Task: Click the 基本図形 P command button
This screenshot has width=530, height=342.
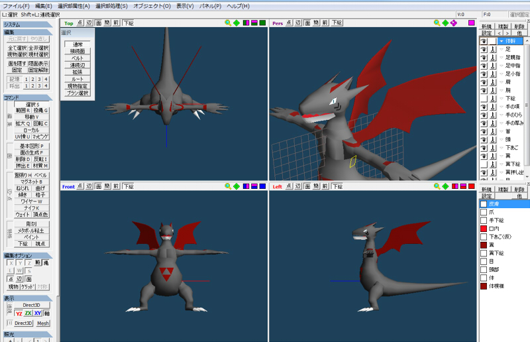Action: (x=32, y=146)
